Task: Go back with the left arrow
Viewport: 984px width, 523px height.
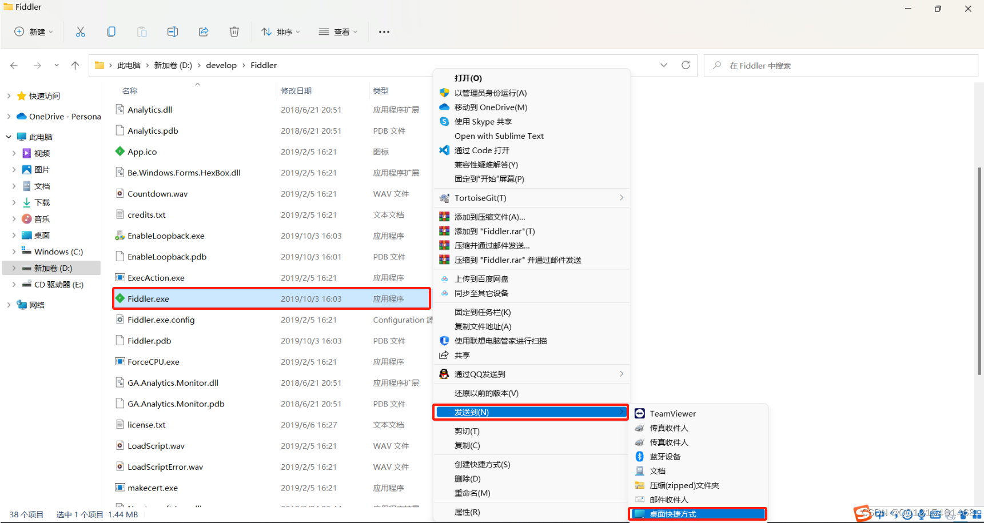Action: click(x=14, y=66)
